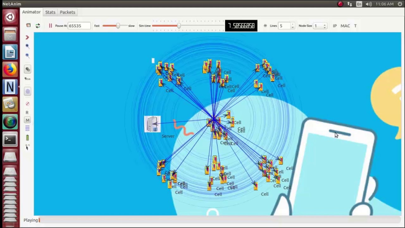Toggle the M mobility button
405x228 pixels.
click(x=28, y=120)
